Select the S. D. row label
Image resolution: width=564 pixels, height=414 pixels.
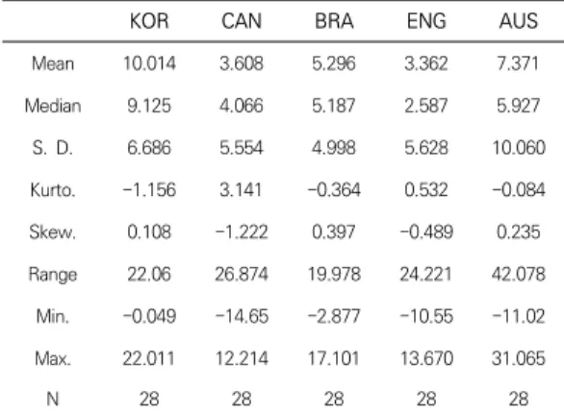[53, 148]
